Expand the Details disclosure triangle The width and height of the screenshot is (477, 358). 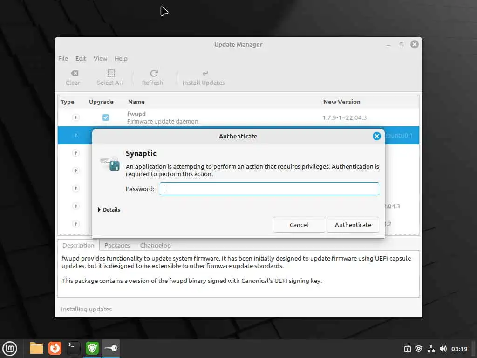click(x=99, y=210)
